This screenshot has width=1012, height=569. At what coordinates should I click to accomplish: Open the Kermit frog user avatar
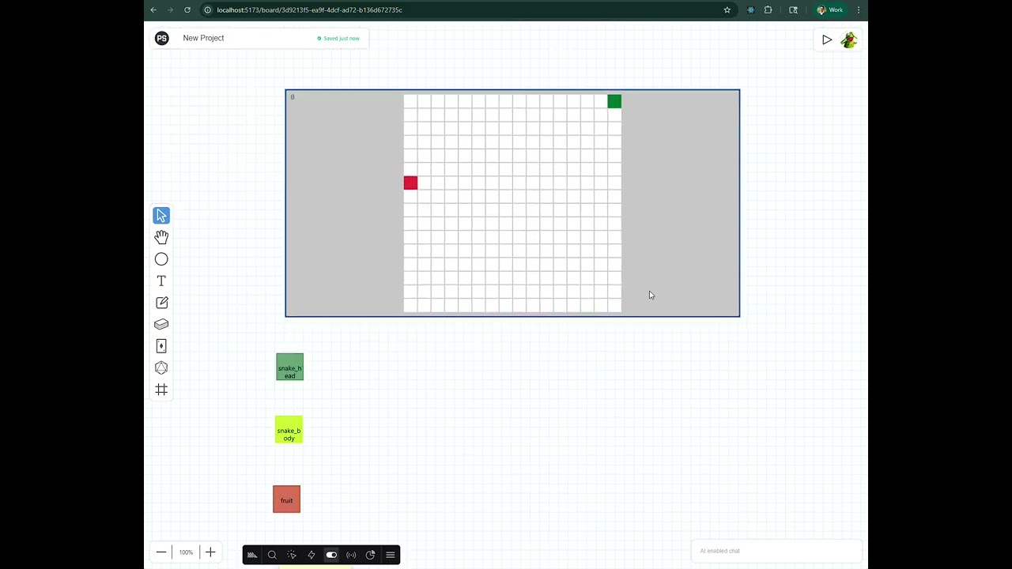pyautogui.click(x=849, y=40)
